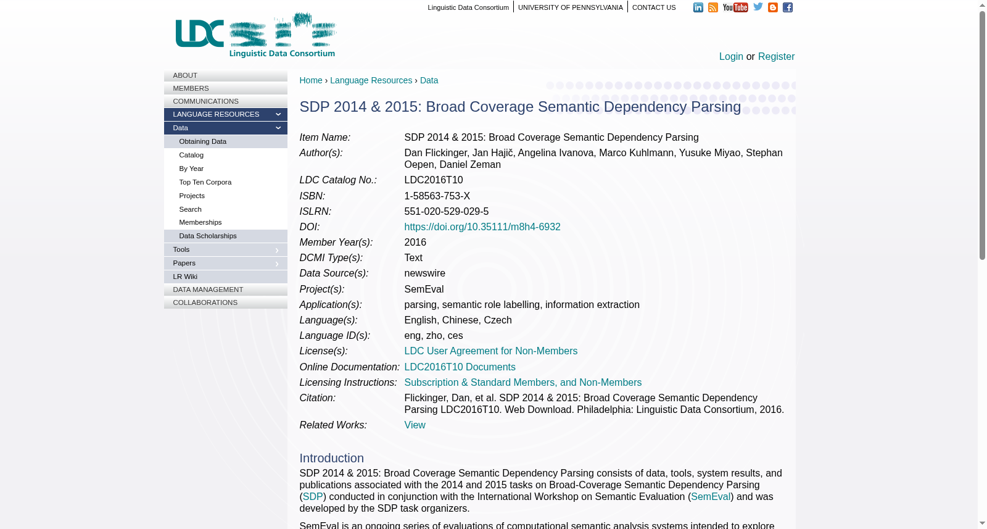Click the page vertical scrollbar thumb
This screenshot has height=529, width=987.
tap(982, 136)
